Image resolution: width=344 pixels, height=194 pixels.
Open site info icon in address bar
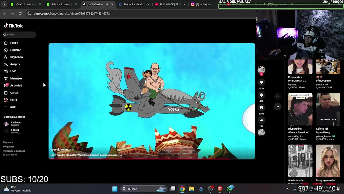[29, 13]
